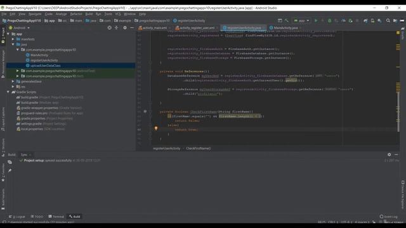The height and width of the screenshot is (228, 406).
Task: Click the Select Run/Debug device icon left of hammer
Action: [x=280, y=21]
